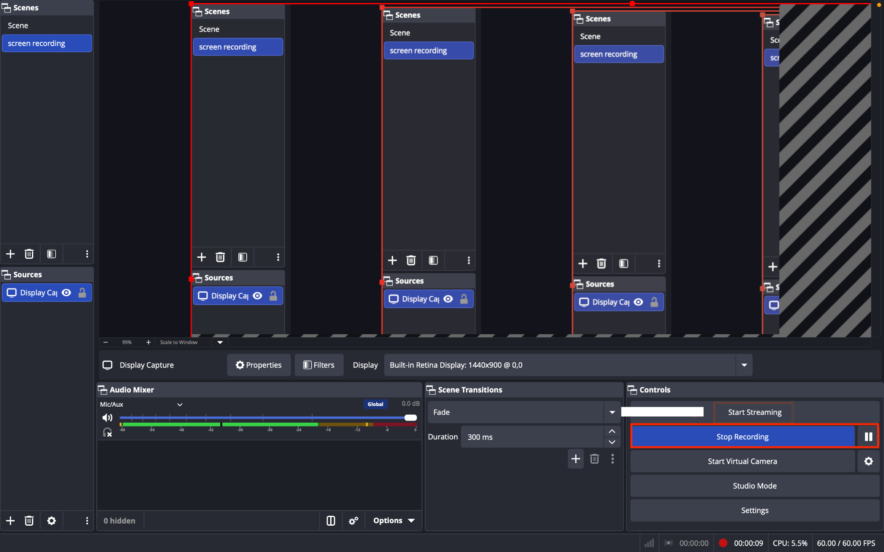Click the Mic/Aux monitoring headphone icon
This screenshot has width=884, height=552.
pyautogui.click(x=107, y=432)
